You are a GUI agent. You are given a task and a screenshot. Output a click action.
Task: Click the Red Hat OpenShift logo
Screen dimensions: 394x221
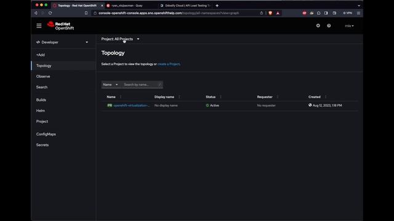[x=60, y=26]
